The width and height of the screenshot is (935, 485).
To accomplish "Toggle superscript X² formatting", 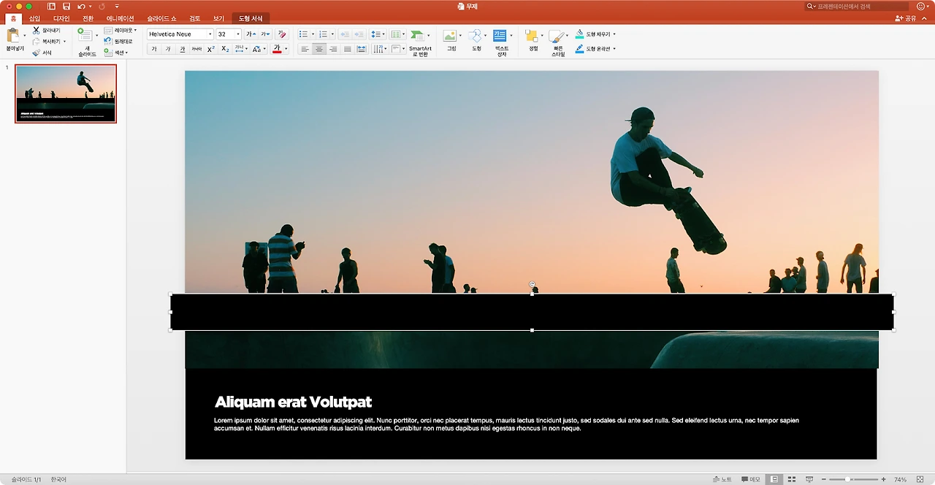I will [211, 49].
